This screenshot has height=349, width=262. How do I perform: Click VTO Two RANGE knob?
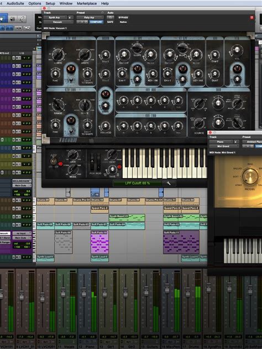click(x=58, y=105)
